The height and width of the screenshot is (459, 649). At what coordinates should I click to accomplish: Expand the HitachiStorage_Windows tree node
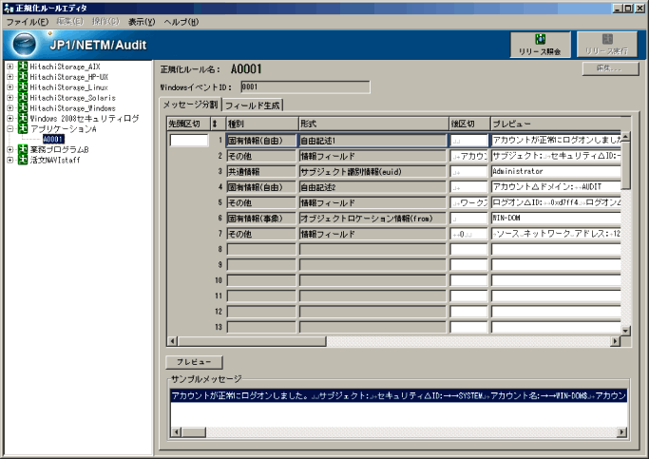(x=10, y=108)
